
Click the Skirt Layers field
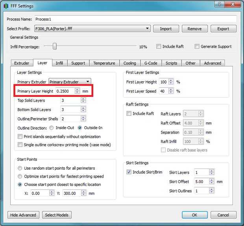tap(201, 172)
